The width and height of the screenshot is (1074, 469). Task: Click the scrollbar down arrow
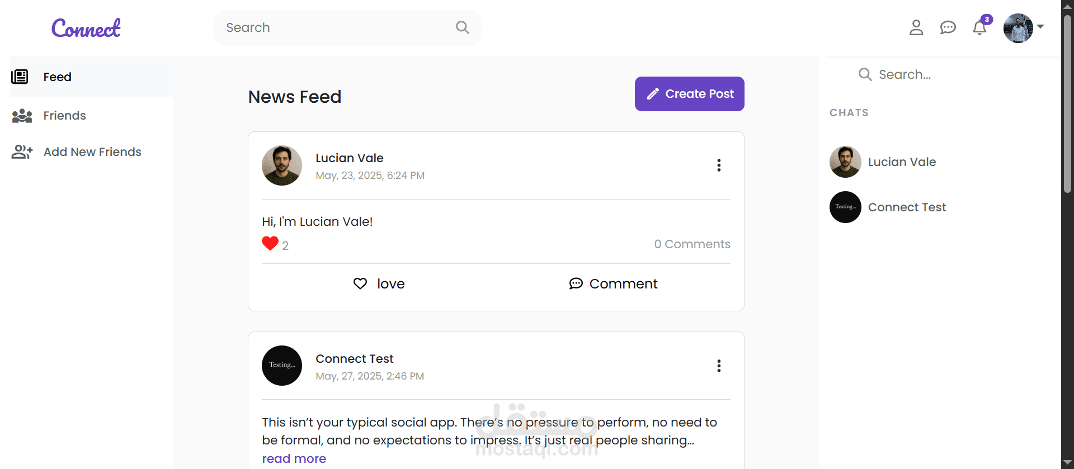click(x=1068, y=463)
